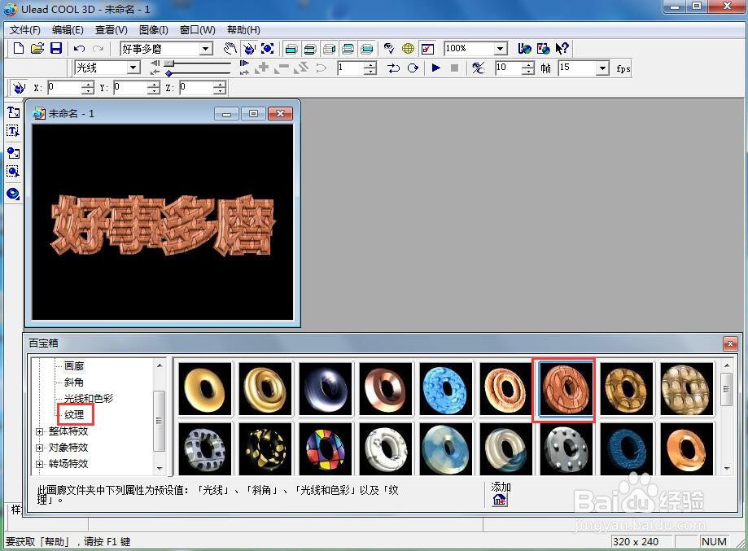
Task: Click the Back face toolbar icon
Action: tap(367, 49)
